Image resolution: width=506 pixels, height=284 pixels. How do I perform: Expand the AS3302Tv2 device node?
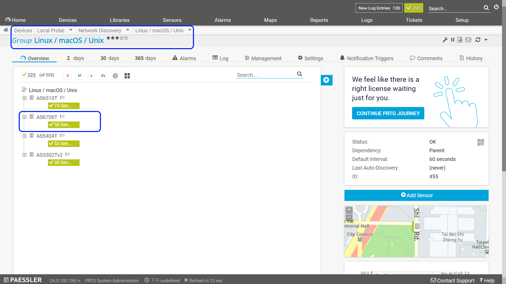coord(25,155)
